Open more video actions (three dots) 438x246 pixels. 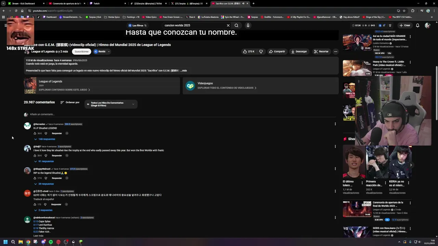pos(335,52)
